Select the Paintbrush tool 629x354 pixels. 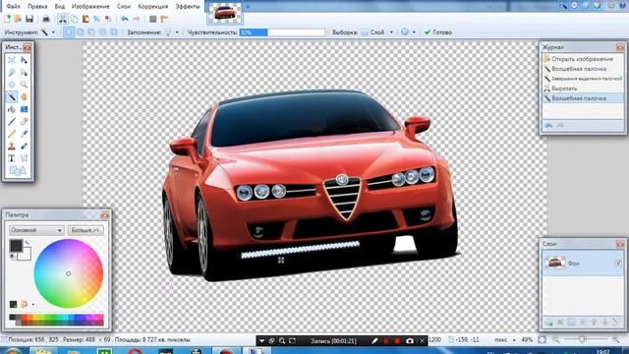pos(12,121)
